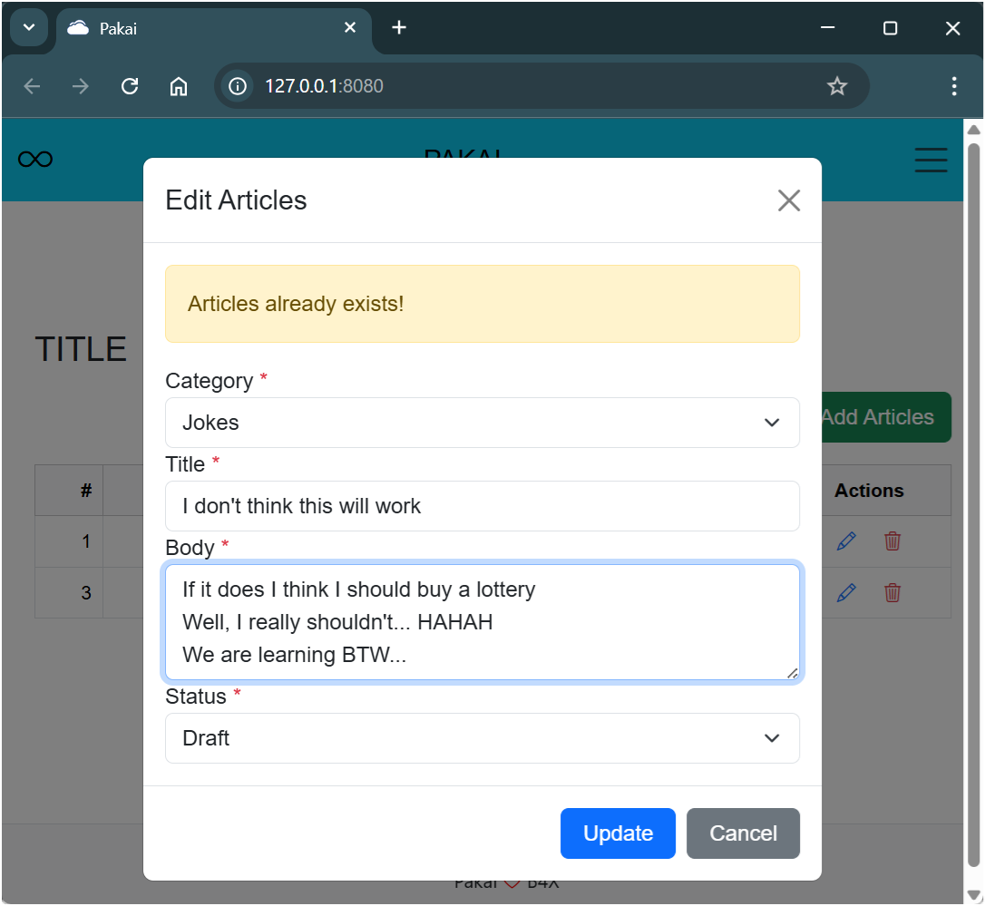
Task: Click the blue Update button
Action: click(x=618, y=833)
